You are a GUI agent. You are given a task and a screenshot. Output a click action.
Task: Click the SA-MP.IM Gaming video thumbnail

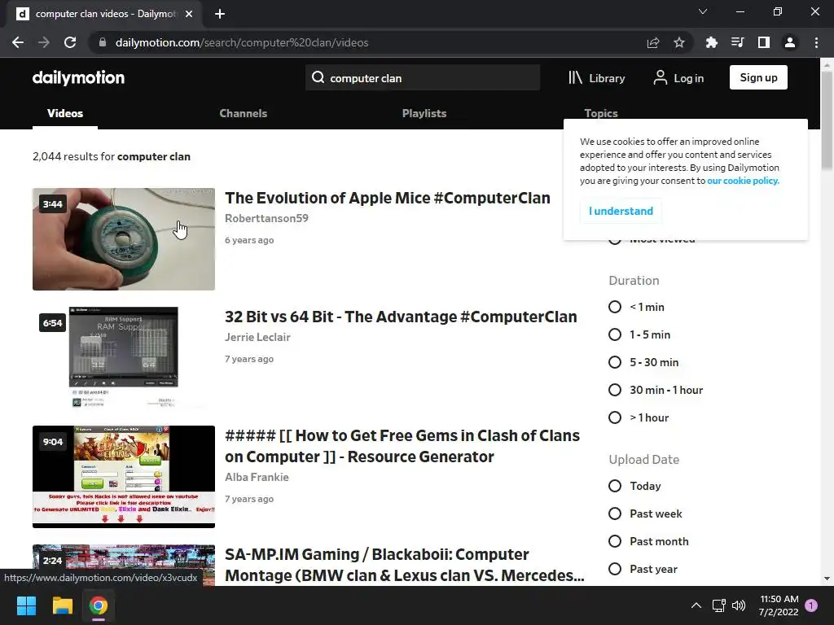pyautogui.click(x=124, y=565)
